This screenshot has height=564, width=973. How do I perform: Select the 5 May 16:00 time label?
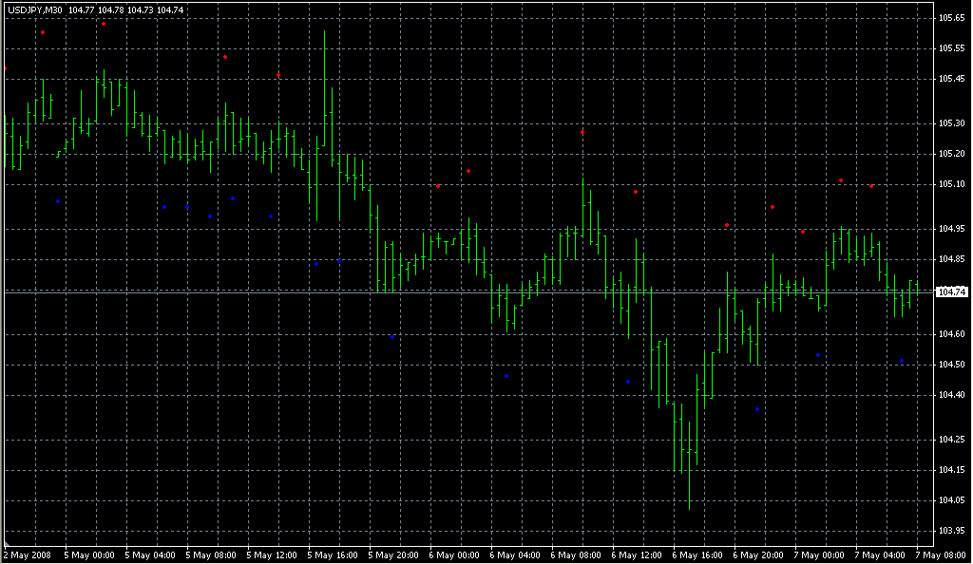pos(333,555)
